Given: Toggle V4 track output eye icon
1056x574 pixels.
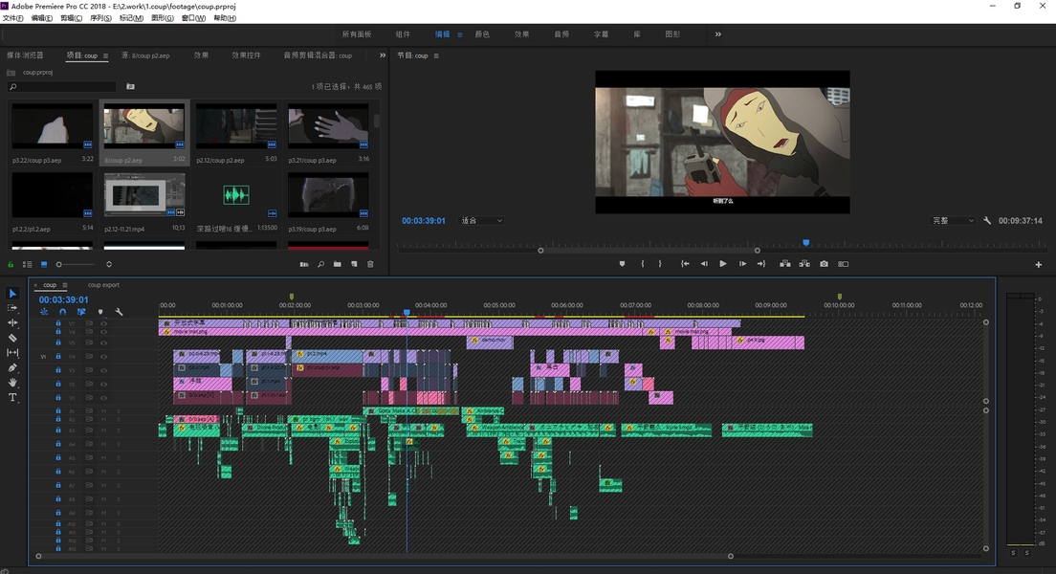Looking at the screenshot, I should click(x=103, y=357).
